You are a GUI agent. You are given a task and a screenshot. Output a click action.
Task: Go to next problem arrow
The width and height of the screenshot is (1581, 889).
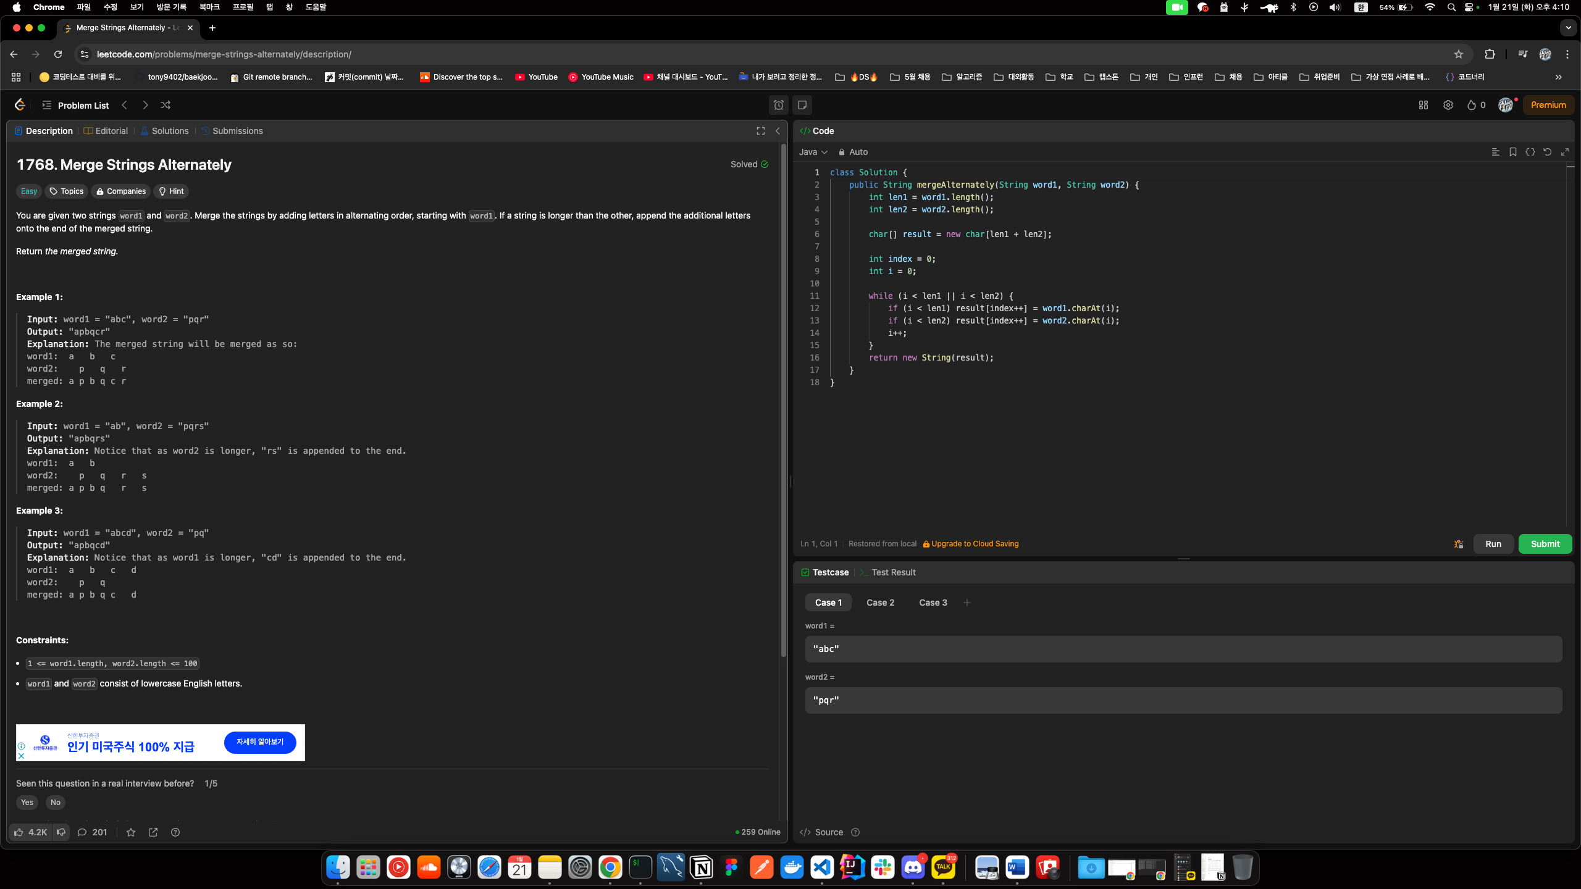tap(145, 105)
